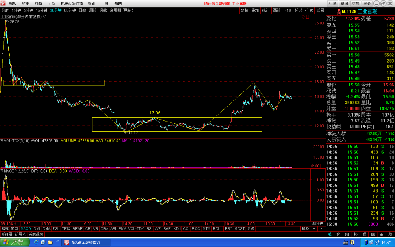Toggle the 复权 price adjustment button
Viewport: 395px width, 247px height.
pos(244,10)
